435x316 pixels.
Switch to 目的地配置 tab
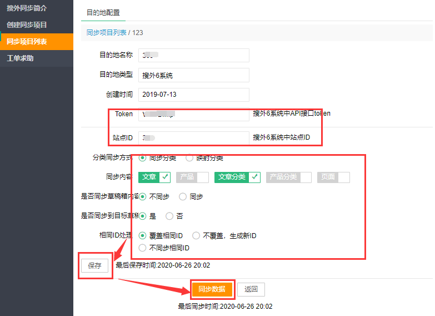click(103, 12)
